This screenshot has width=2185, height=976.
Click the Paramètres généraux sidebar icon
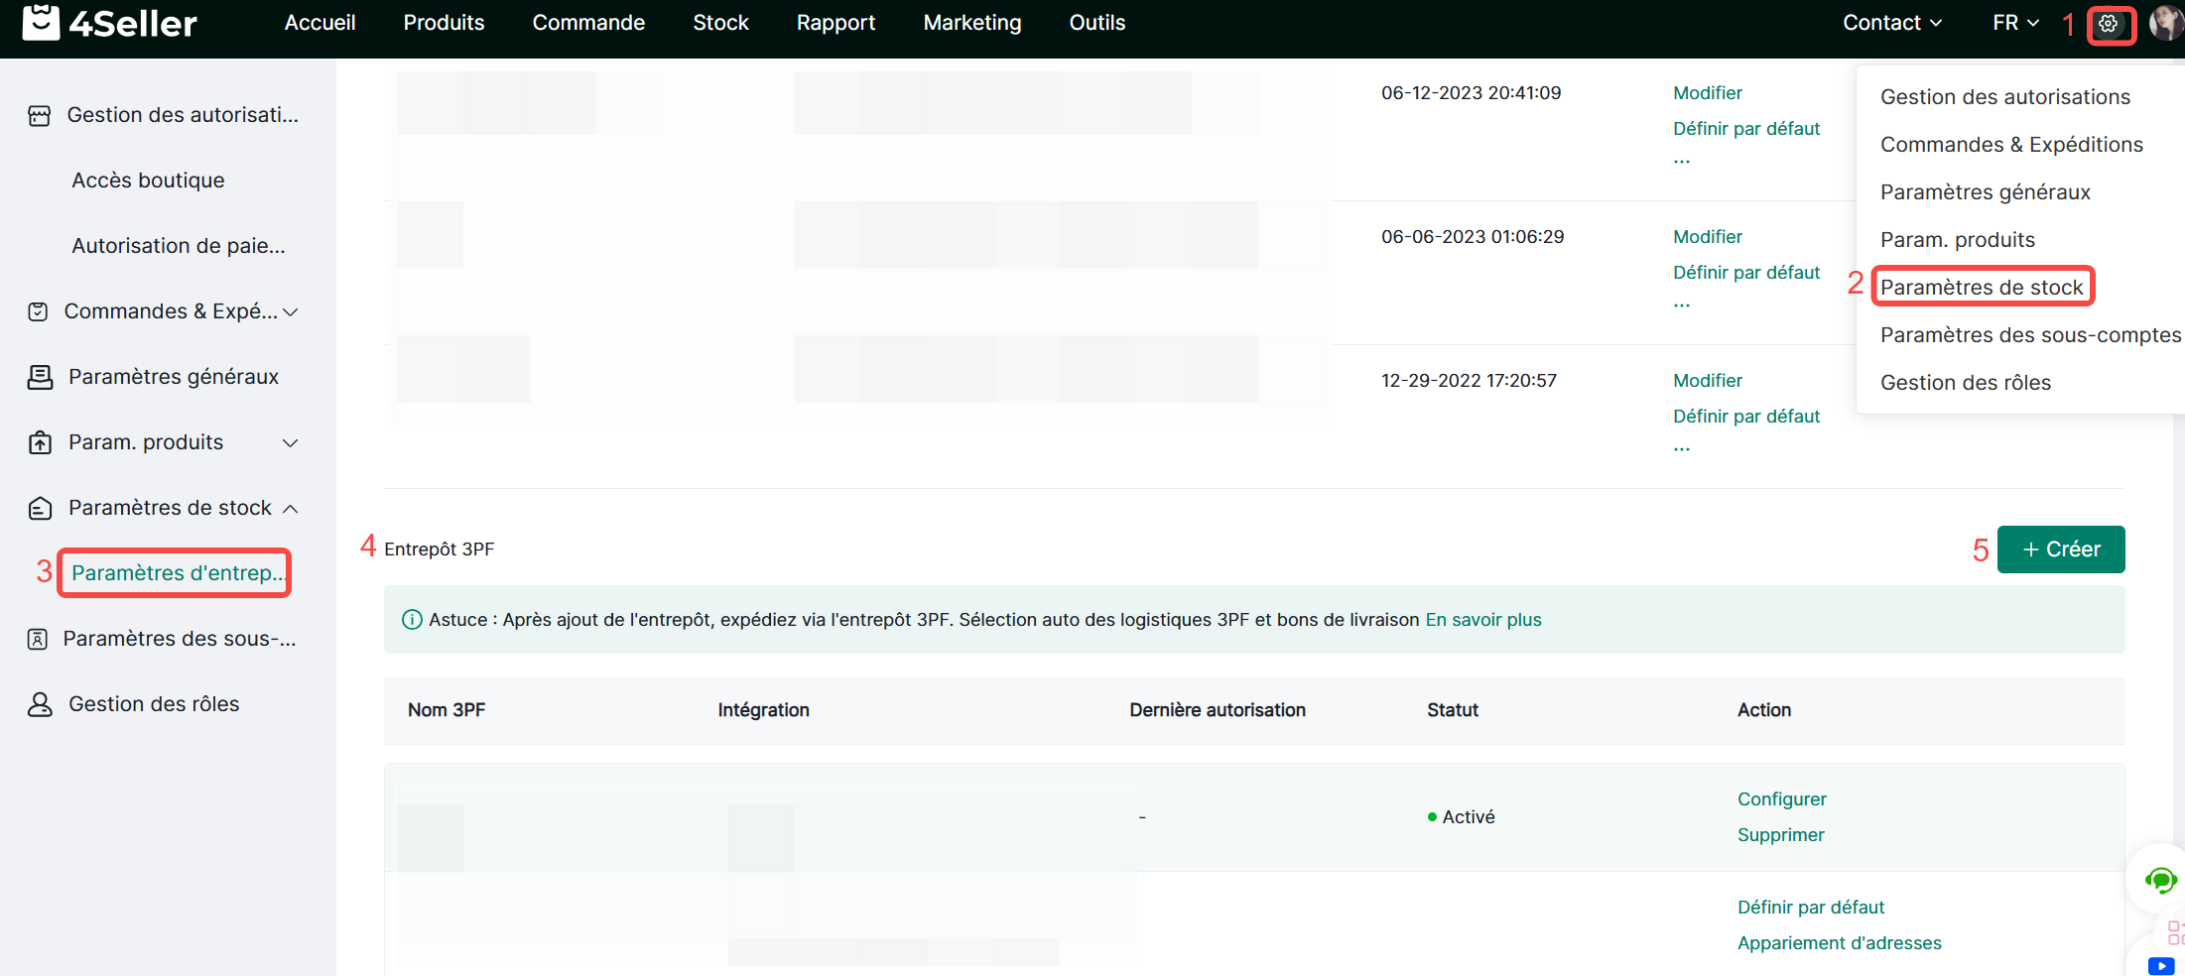pyautogui.click(x=40, y=377)
